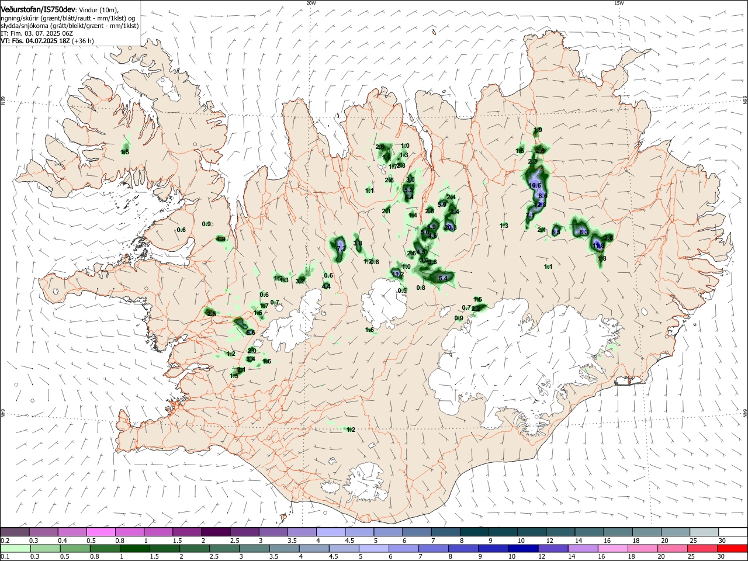Click the 14 swatch in the snow legend
This screenshot has height=561, width=748.
coord(590,532)
